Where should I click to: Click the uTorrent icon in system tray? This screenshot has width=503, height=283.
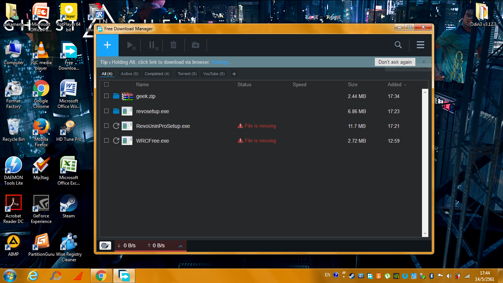[387, 276]
